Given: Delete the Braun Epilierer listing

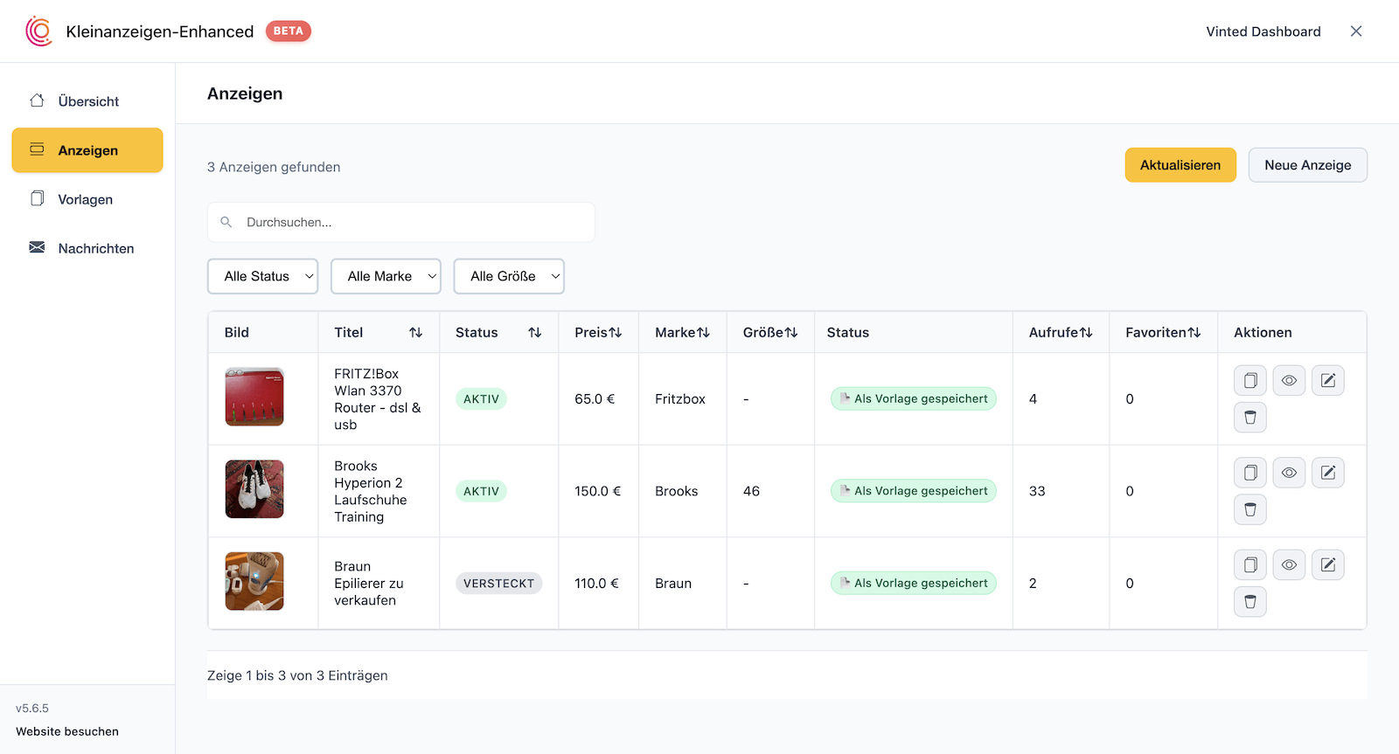Looking at the screenshot, I should (x=1250, y=602).
